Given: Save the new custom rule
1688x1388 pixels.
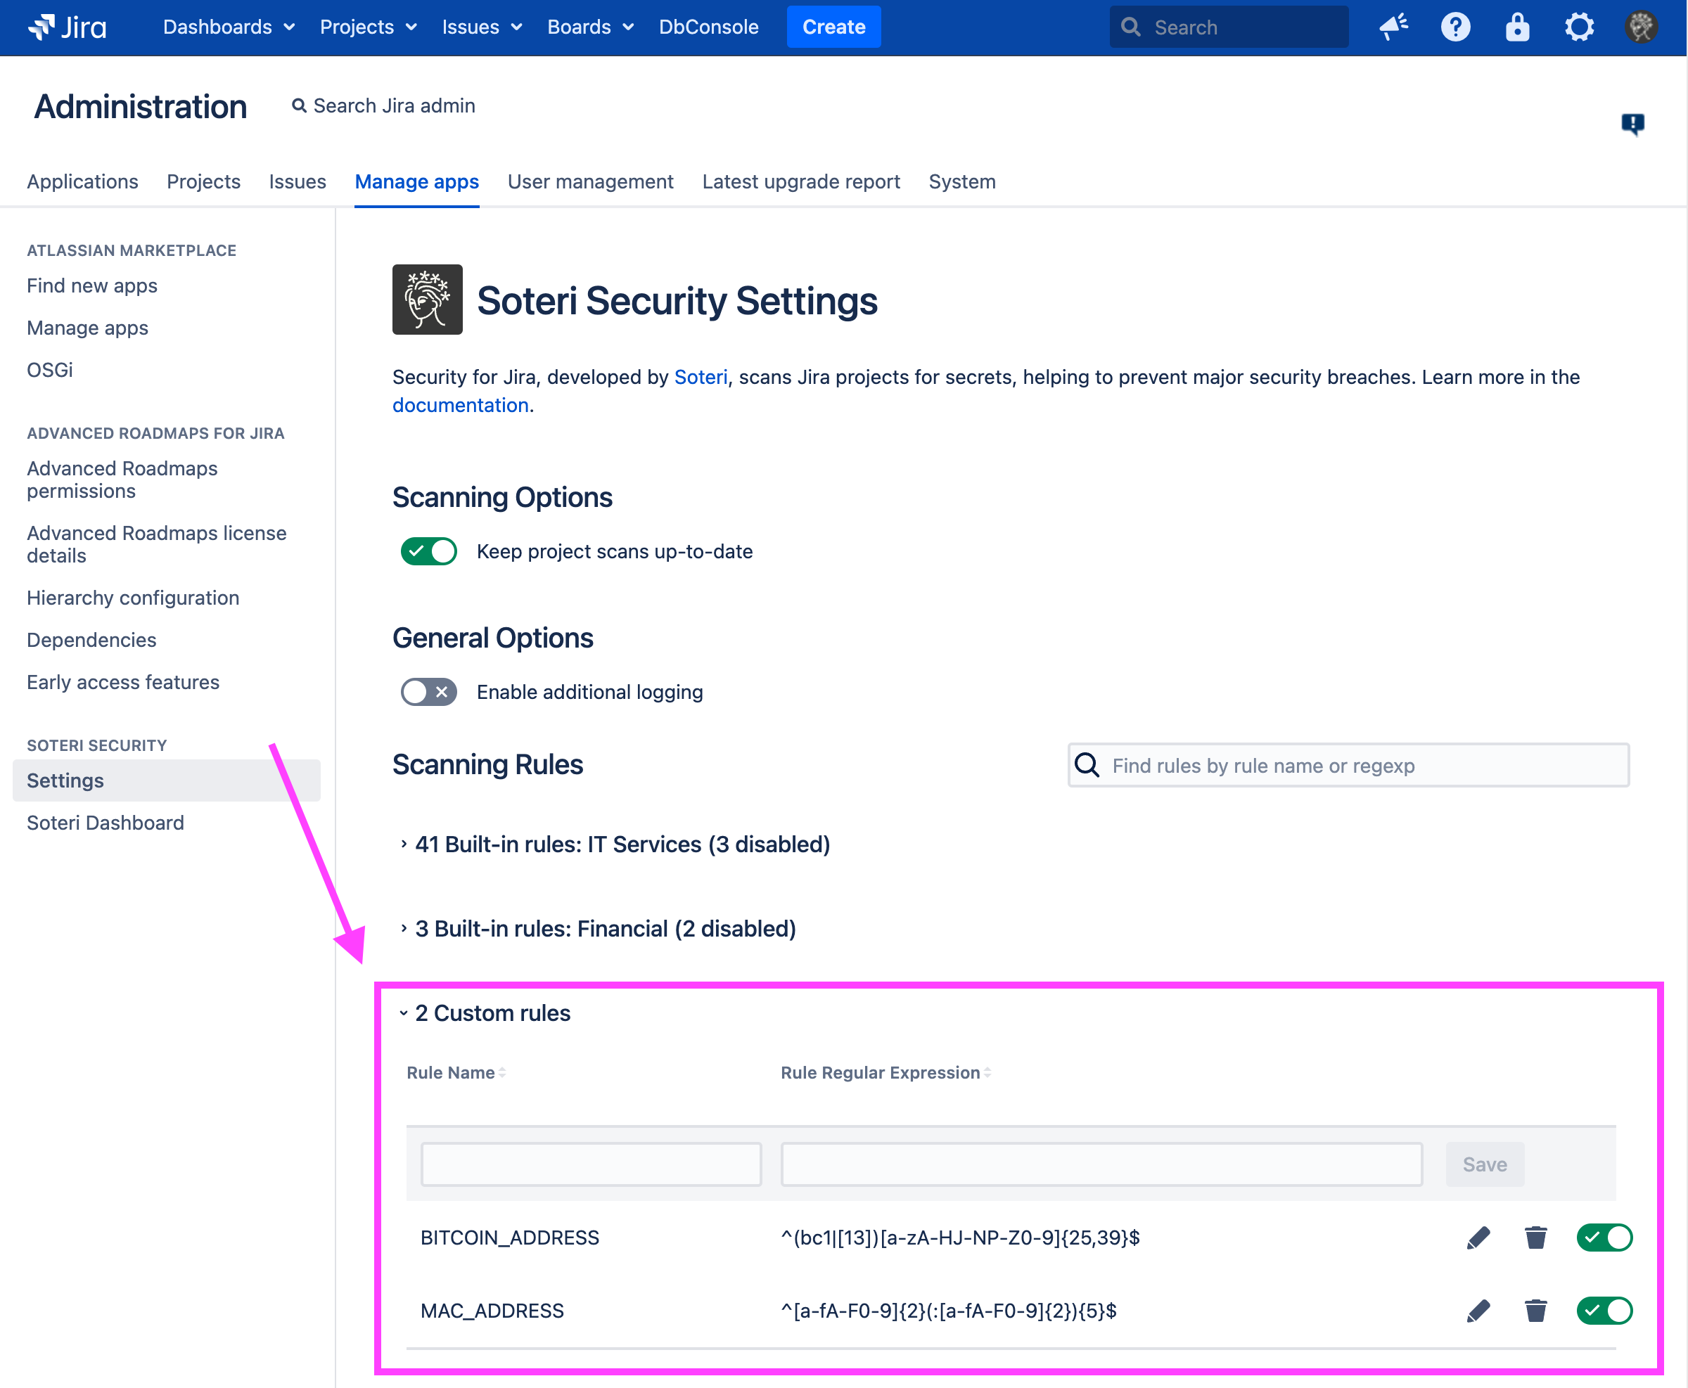Looking at the screenshot, I should 1485,1164.
